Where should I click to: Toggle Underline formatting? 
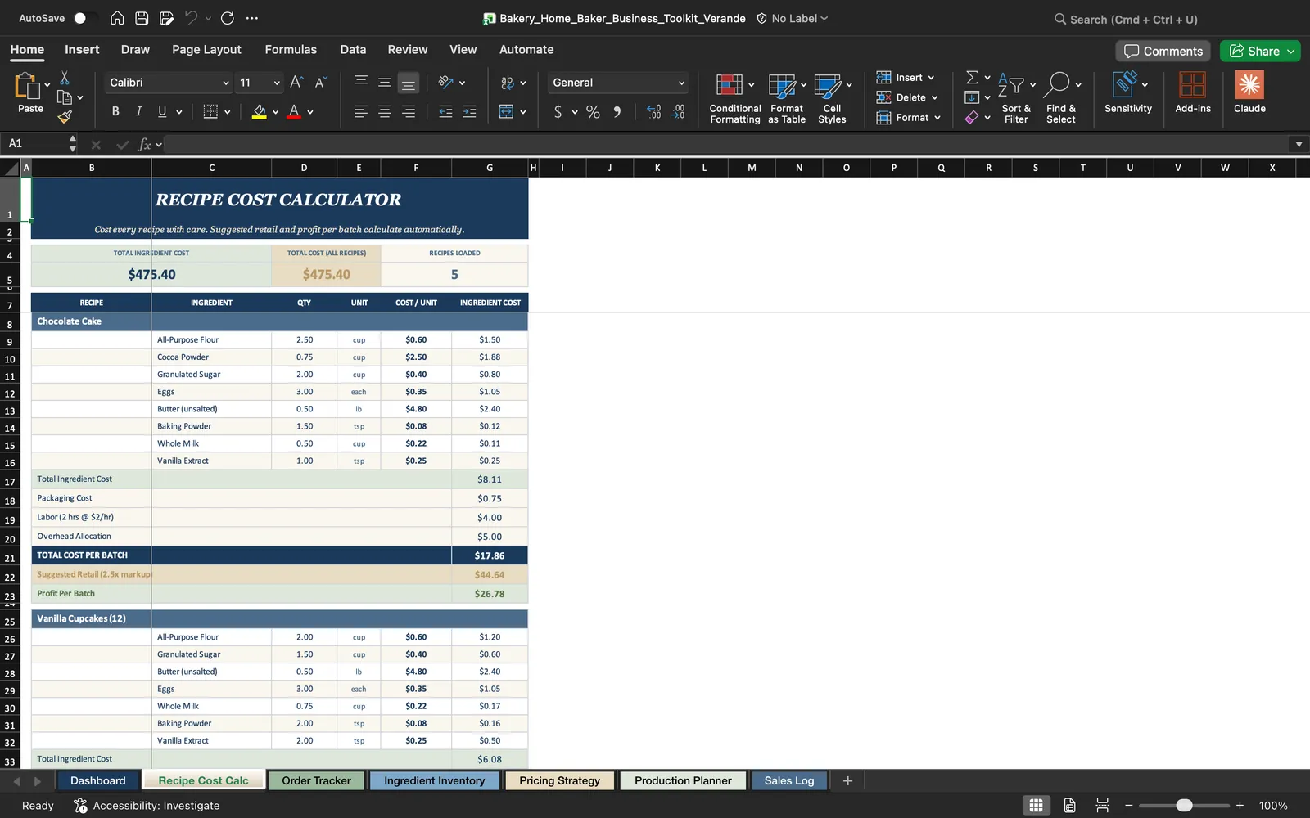[162, 111]
